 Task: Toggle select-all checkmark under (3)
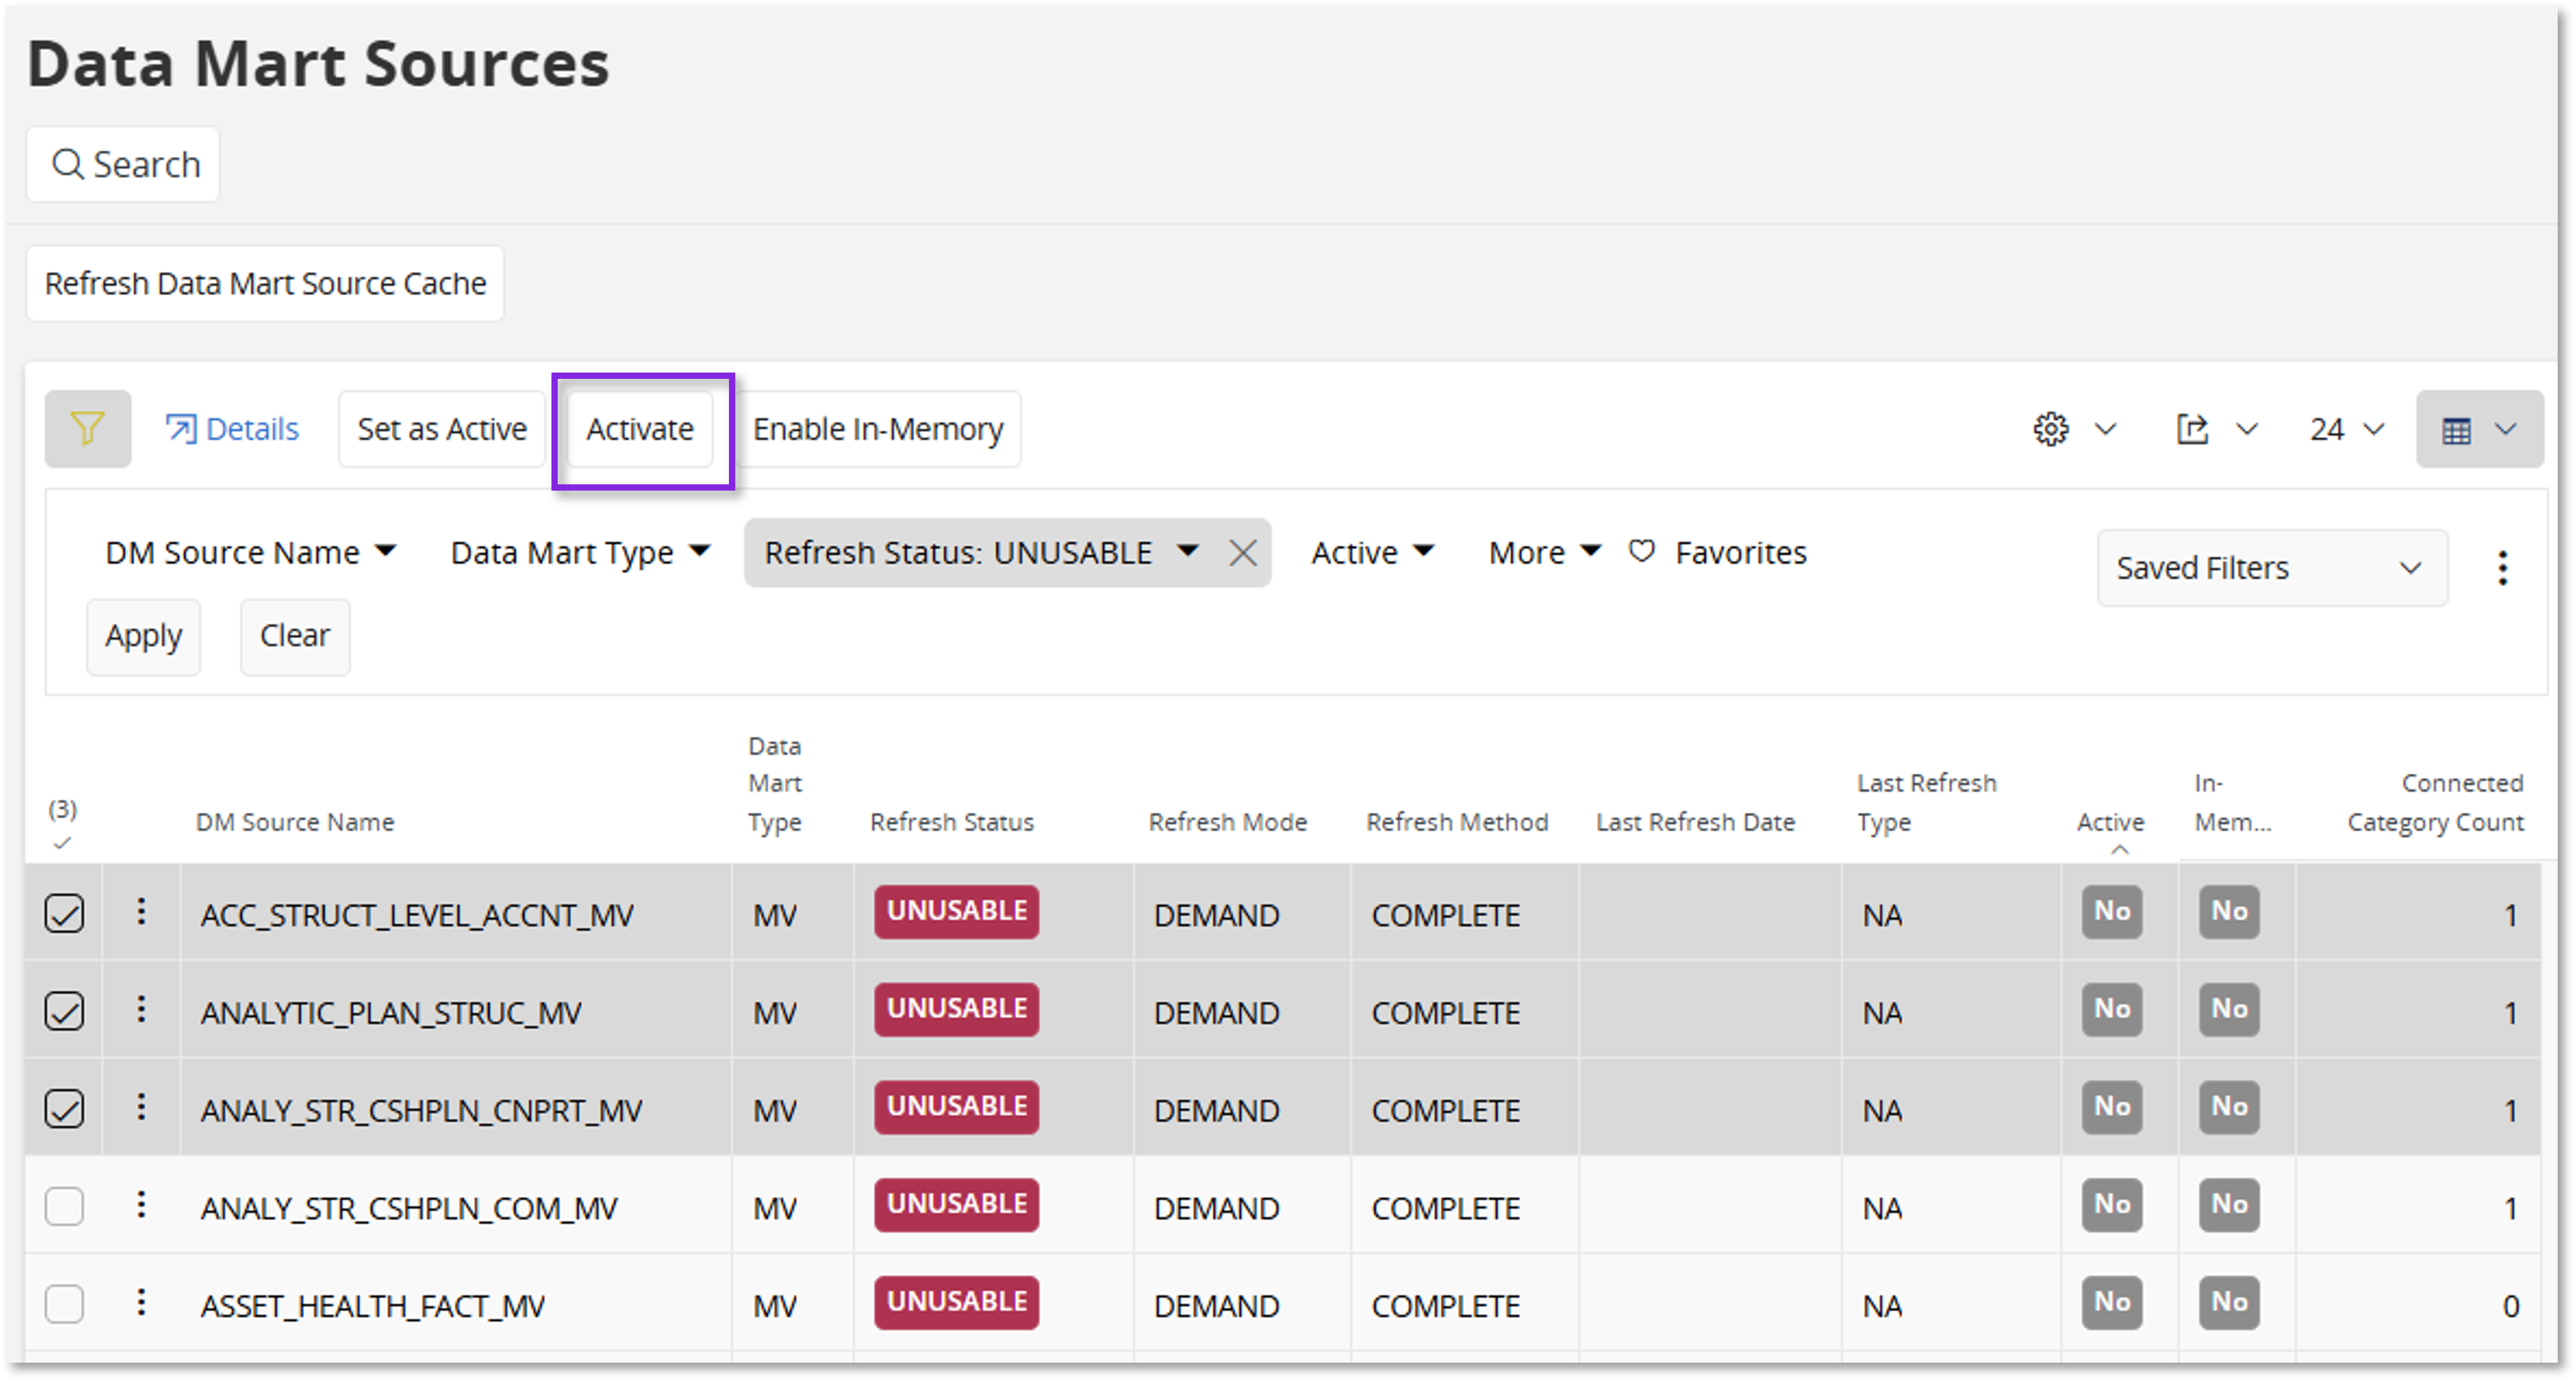62,844
